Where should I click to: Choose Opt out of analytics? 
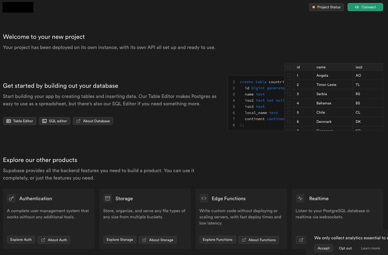[x=345, y=248]
